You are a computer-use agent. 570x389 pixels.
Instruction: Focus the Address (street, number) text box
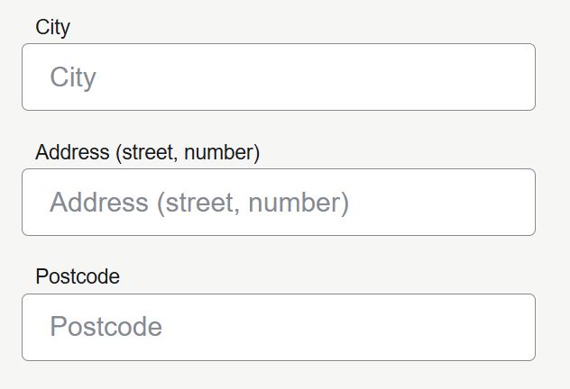pos(278,203)
